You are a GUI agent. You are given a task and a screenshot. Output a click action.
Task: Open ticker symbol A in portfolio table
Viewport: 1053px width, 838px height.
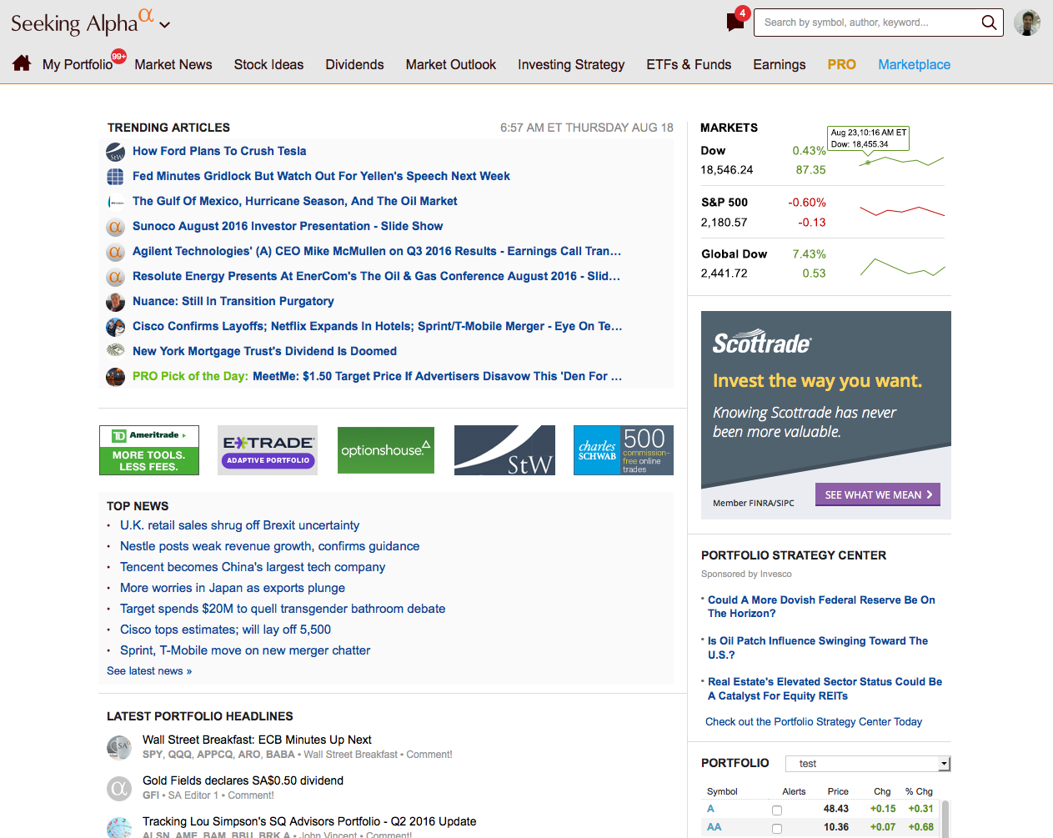pos(710,809)
